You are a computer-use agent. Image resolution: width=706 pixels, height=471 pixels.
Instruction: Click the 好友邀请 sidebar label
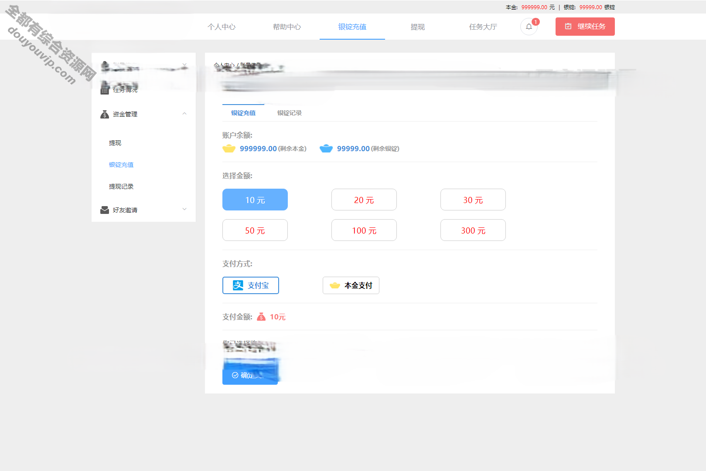tap(125, 210)
